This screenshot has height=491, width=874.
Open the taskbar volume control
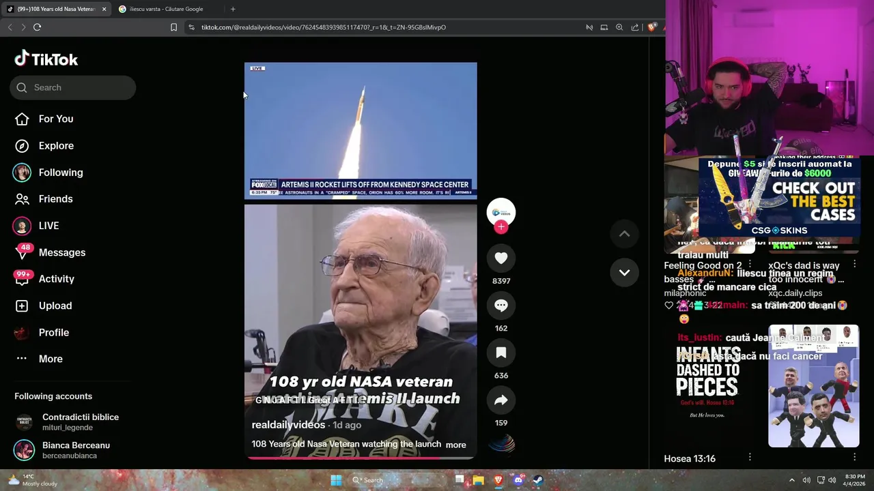pyautogui.click(x=832, y=480)
